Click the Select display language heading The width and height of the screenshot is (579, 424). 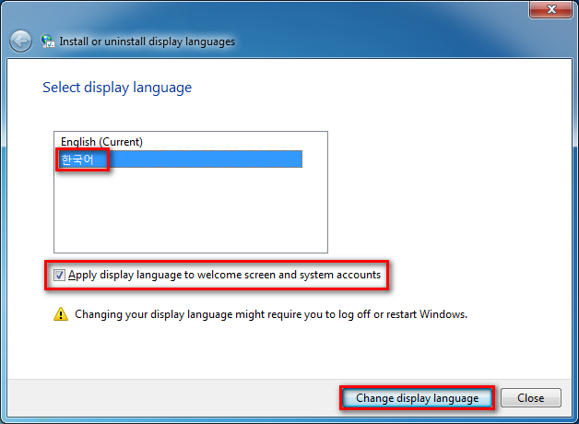click(117, 88)
